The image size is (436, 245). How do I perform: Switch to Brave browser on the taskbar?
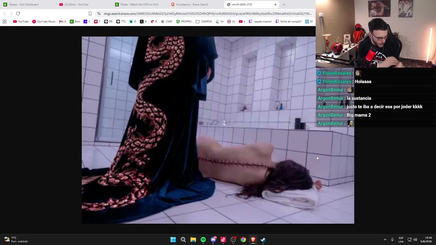click(x=253, y=240)
